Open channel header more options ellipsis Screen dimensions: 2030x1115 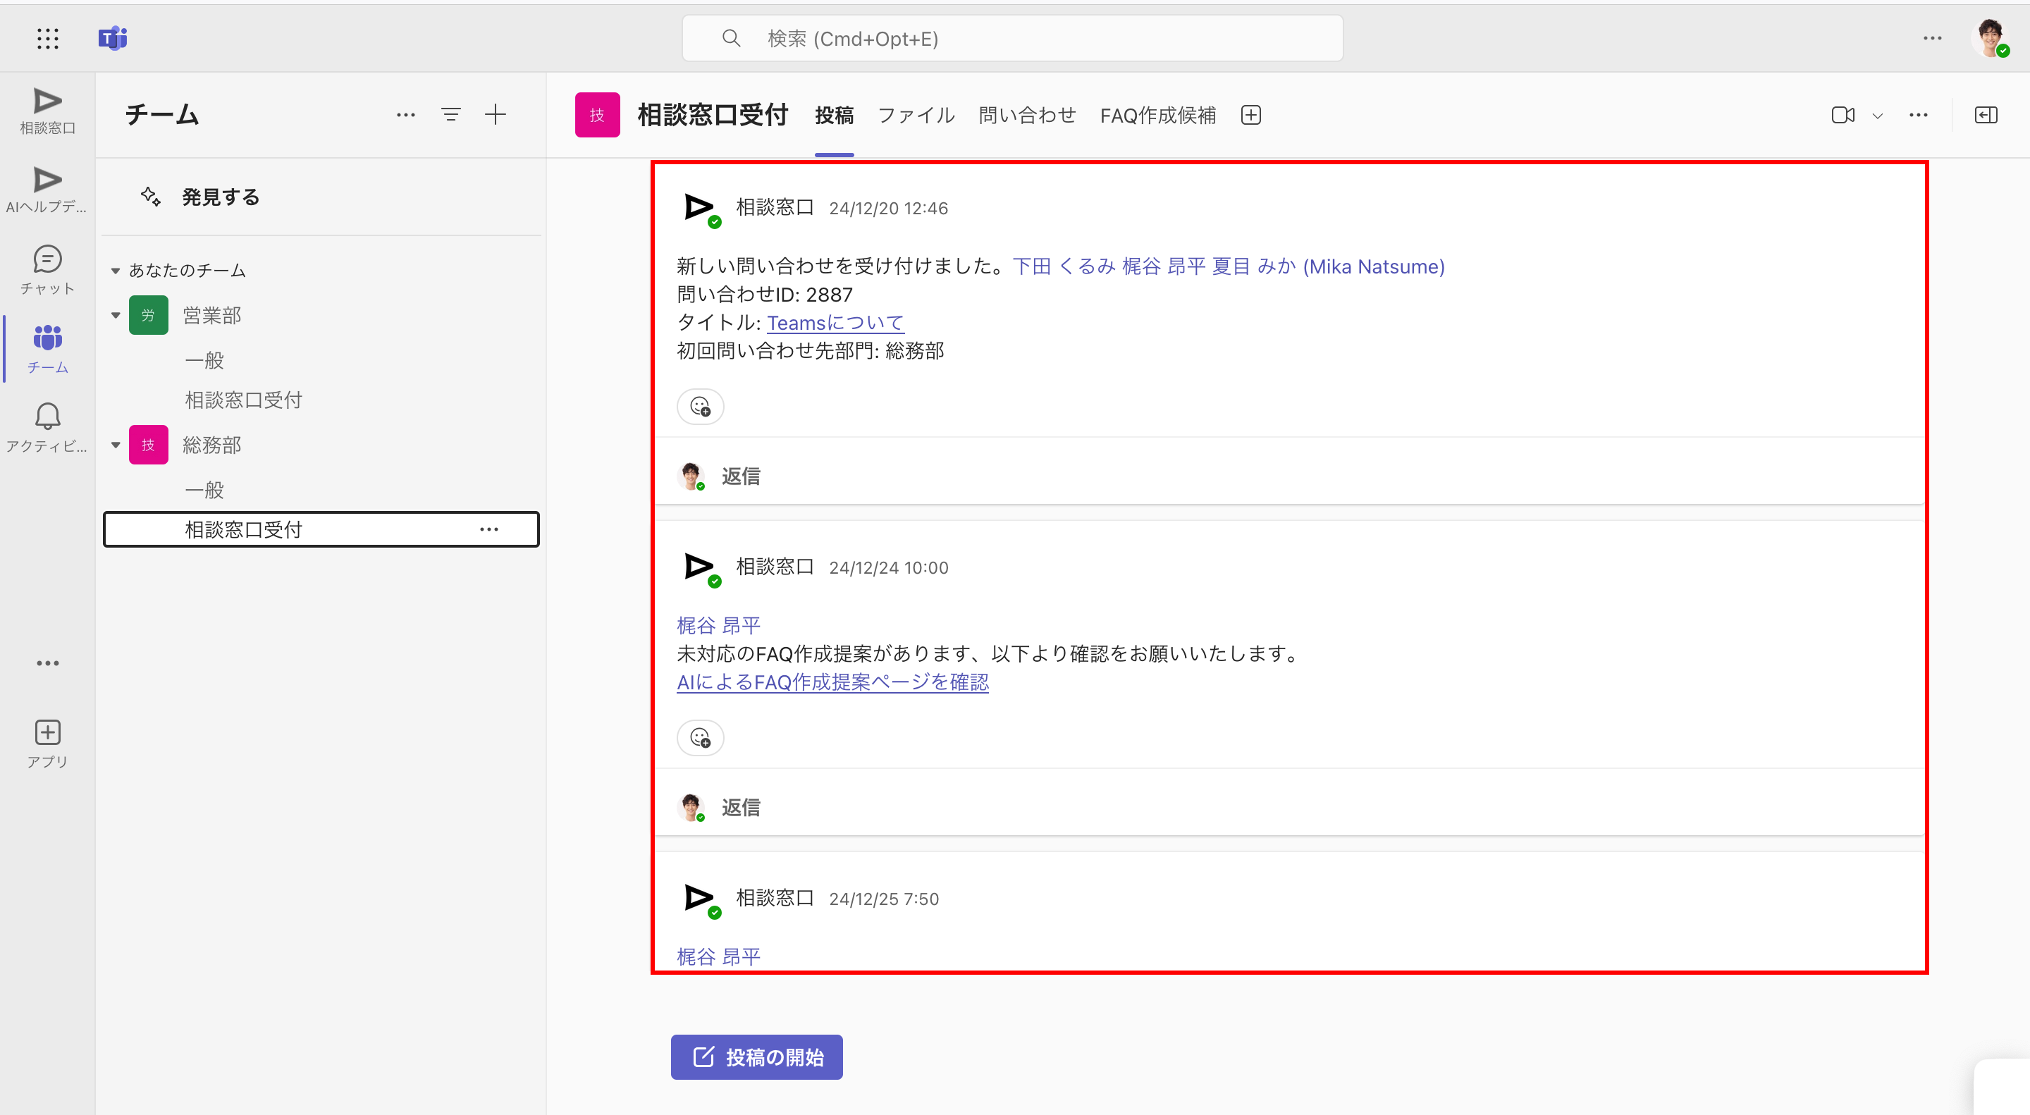[x=1918, y=115]
